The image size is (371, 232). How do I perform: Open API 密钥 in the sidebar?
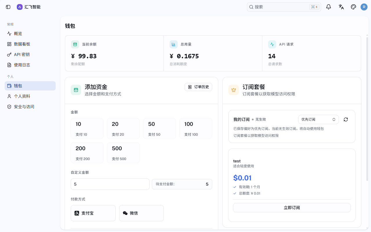(x=30, y=55)
